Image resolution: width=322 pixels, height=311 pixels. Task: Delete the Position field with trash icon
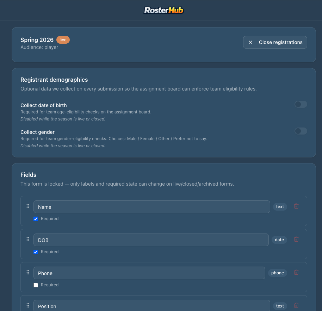[296, 305]
